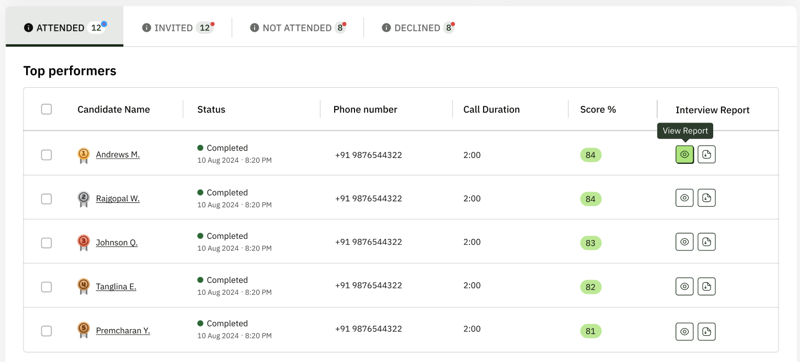Select the checkbox for Johnson Q.

(47, 243)
